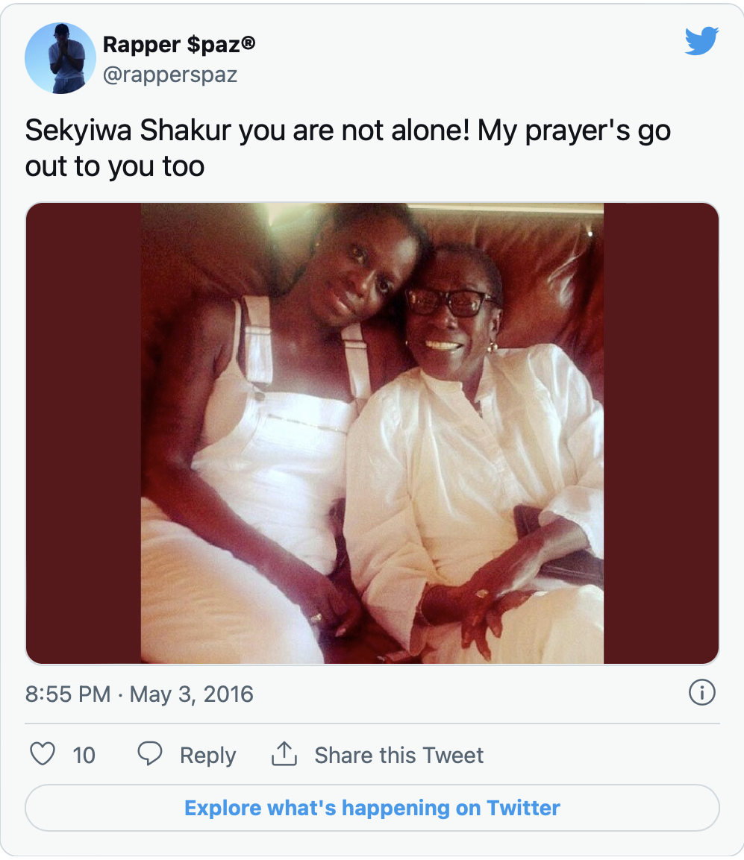744x860 pixels.
Task: Click the Reply text label
Action: point(207,755)
